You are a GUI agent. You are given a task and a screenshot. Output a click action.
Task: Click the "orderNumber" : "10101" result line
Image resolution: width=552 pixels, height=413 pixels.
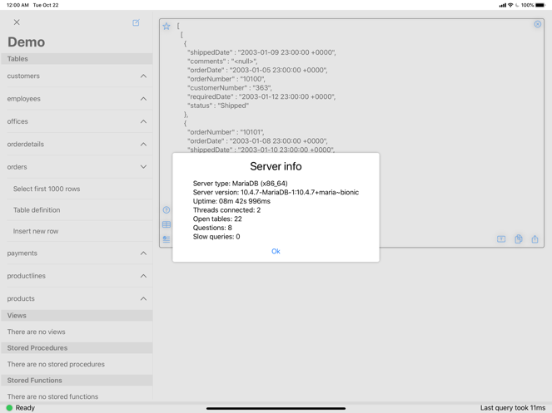(x=226, y=132)
